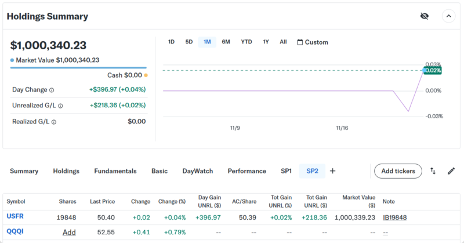Switch chart range to YTD

pyautogui.click(x=246, y=42)
